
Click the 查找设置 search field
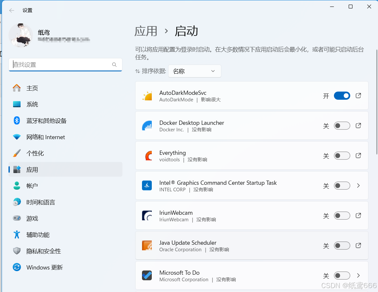tap(60, 65)
